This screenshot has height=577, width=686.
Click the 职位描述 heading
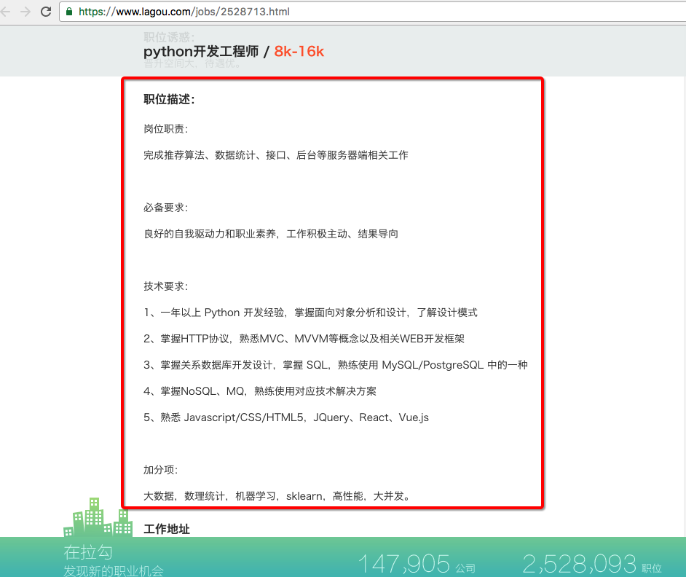[x=169, y=100]
